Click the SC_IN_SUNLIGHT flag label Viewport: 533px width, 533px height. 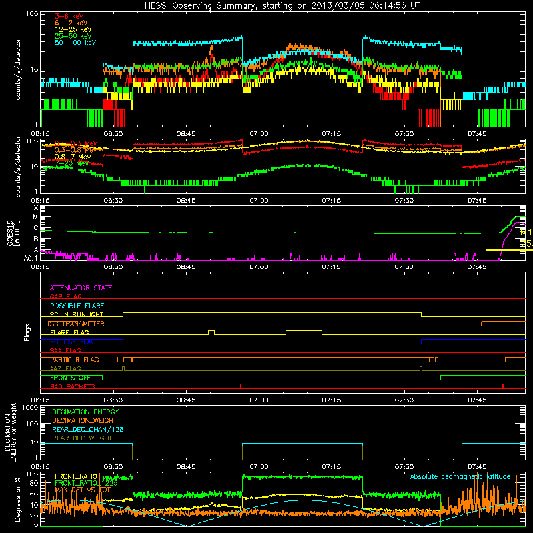pos(77,314)
